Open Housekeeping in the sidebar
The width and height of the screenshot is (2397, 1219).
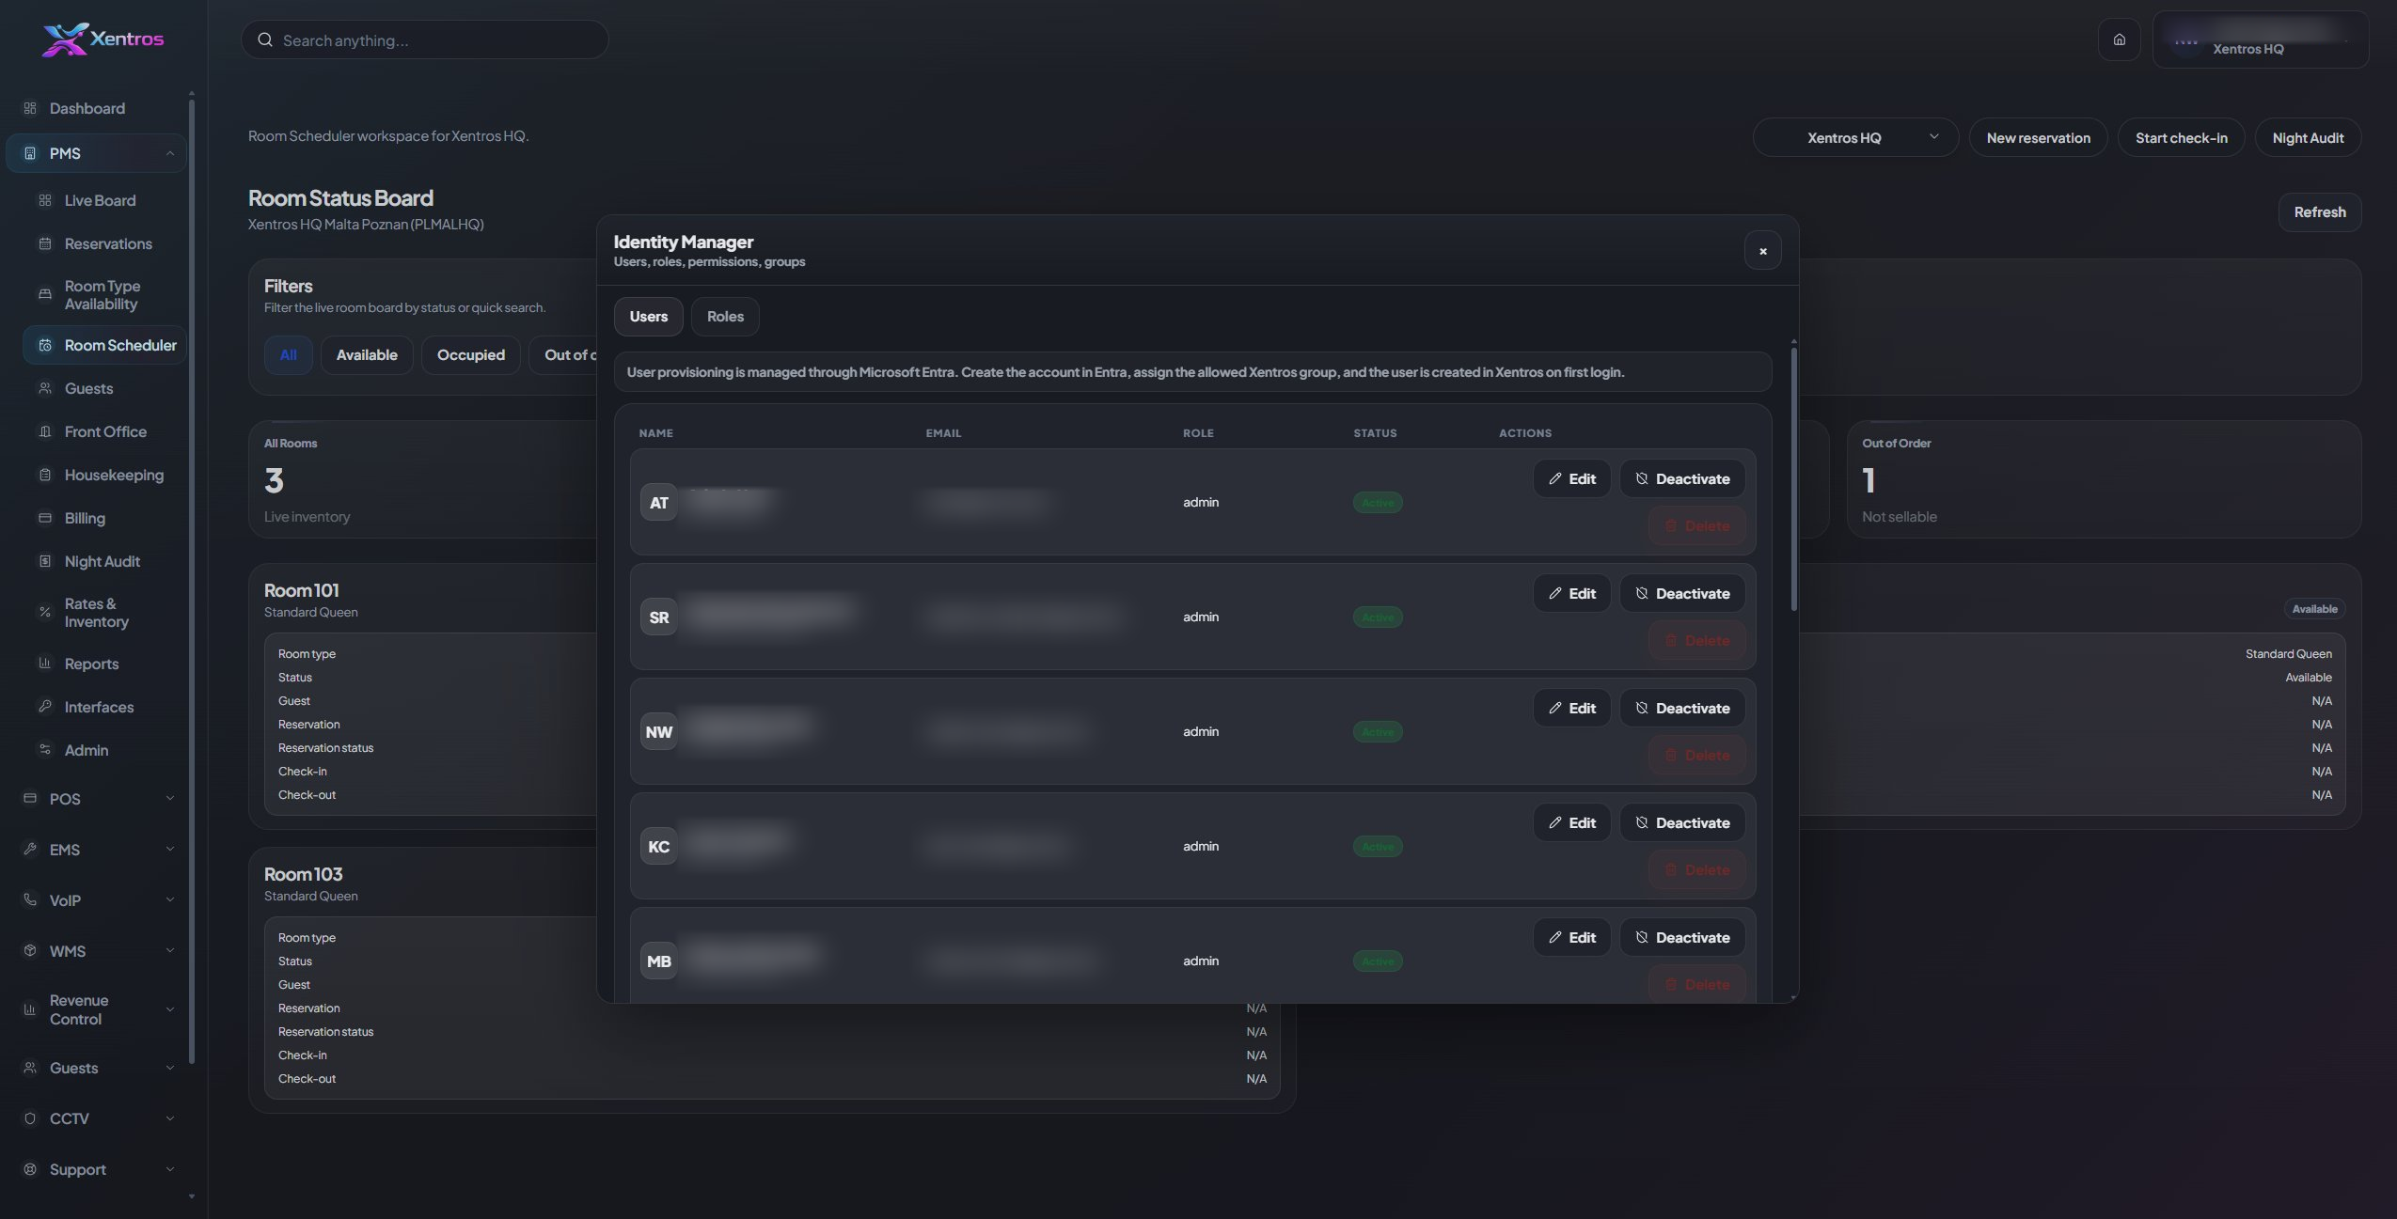pos(105,475)
